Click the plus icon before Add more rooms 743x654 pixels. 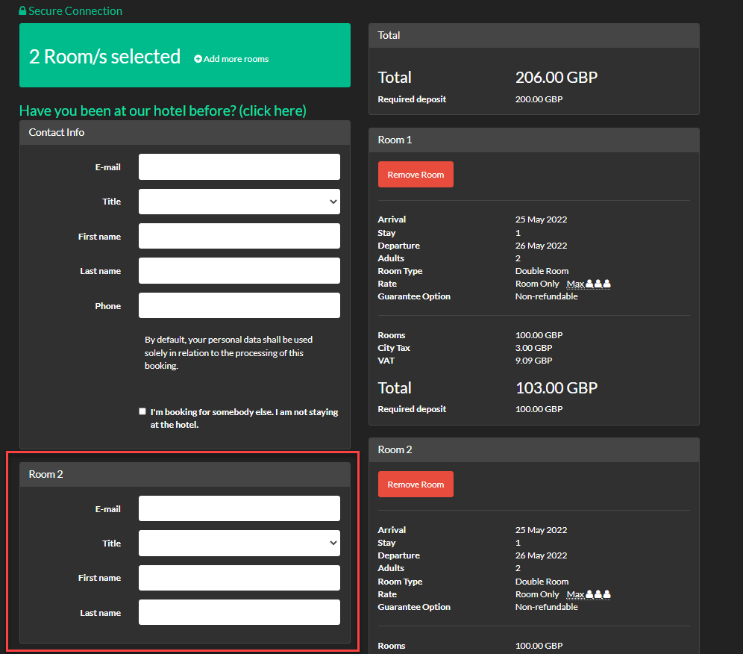(197, 59)
